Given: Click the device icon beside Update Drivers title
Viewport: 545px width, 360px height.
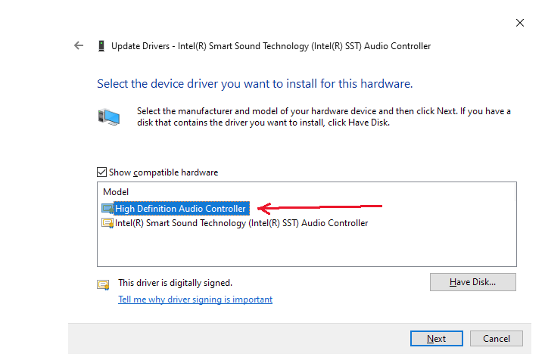Looking at the screenshot, I should click(101, 46).
